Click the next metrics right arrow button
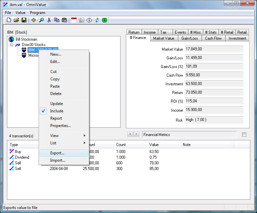Screen dimensions: 257x213 click(136, 134)
